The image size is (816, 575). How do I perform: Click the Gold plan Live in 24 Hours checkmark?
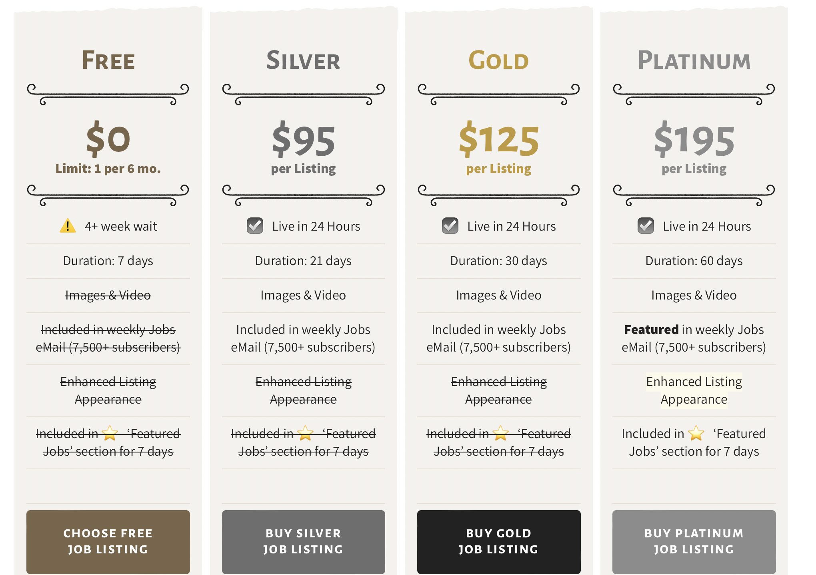click(450, 226)
